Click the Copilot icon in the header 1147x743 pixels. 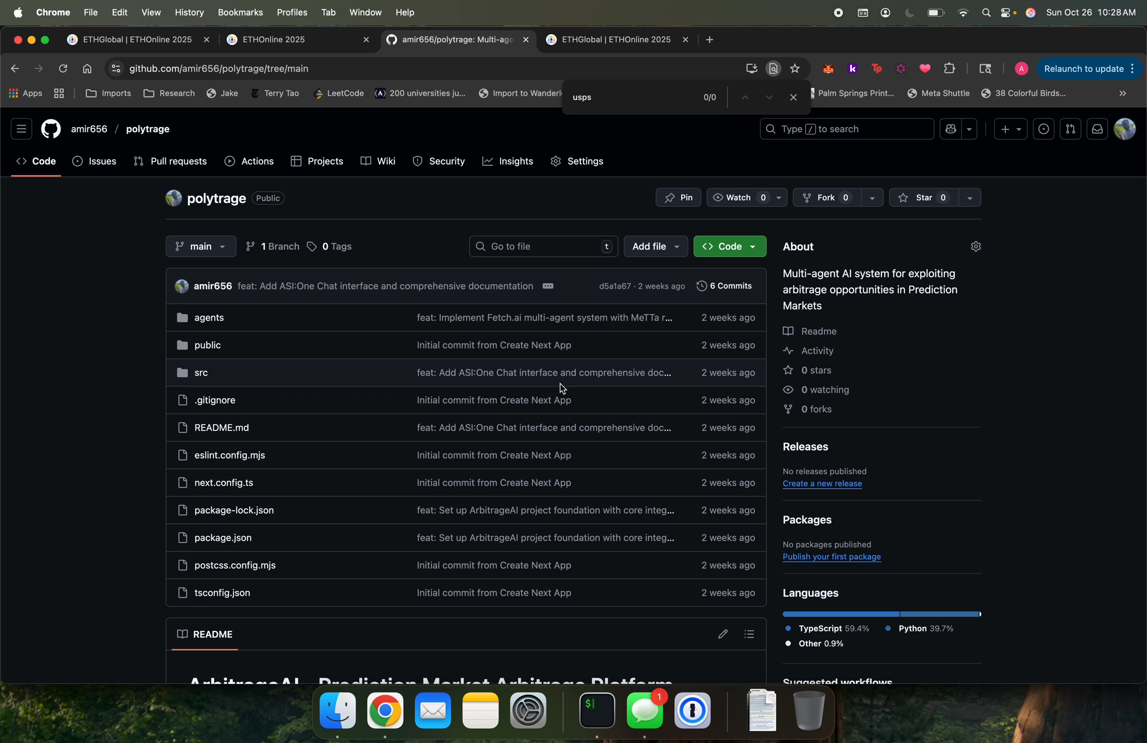(x=950, y=129)
